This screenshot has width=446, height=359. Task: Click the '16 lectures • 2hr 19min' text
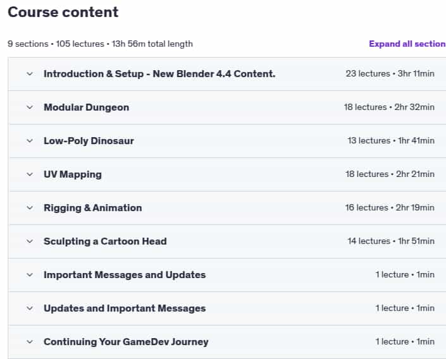click(x=390, y=208)
